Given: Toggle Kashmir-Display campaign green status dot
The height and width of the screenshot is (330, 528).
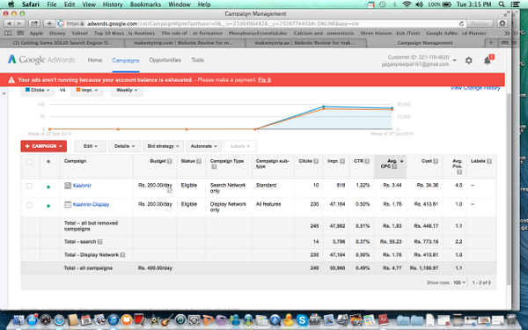Looking at the screenshot, I should [48, 206].
